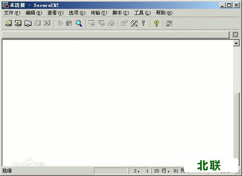Click the keymap editor tools icon
This screenshot has height=176, width=242.
click(x=134, y=23)
